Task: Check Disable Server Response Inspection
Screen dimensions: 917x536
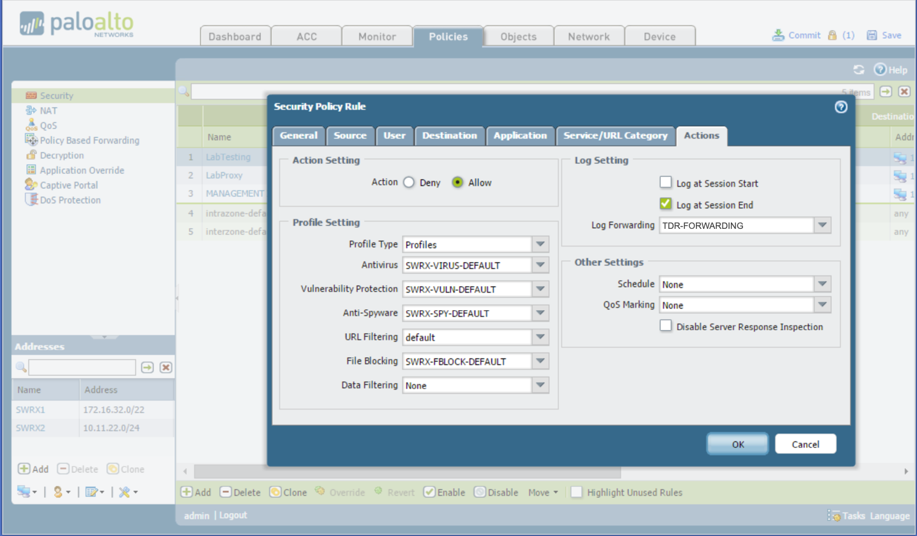Action: coord(666,326)
